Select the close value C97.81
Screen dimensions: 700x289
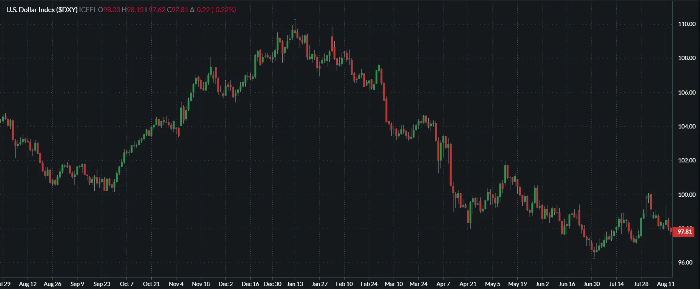click(x=178, y=10)
